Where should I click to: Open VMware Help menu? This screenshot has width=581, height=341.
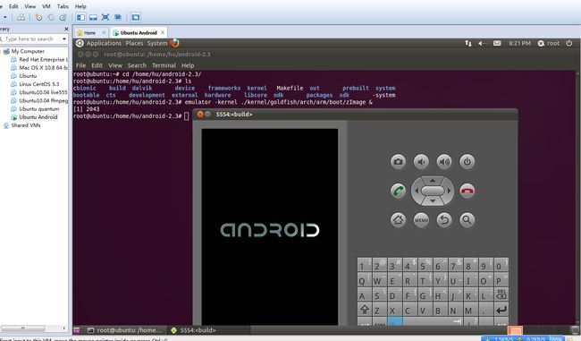pyautogui.click(x=80, y=6)
